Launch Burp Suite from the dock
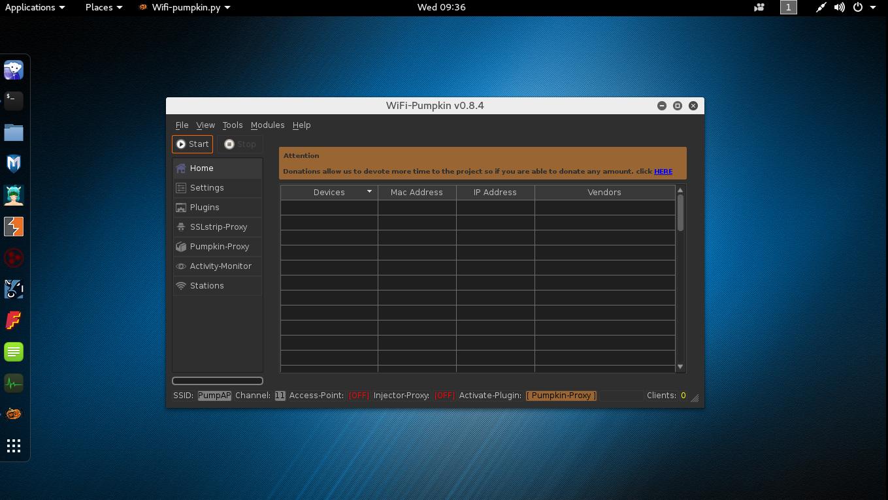This screenshot has height=500, width=888. [x=14, y=227]
